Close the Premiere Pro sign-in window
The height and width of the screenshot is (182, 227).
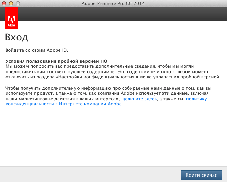[x=4, y=3]
